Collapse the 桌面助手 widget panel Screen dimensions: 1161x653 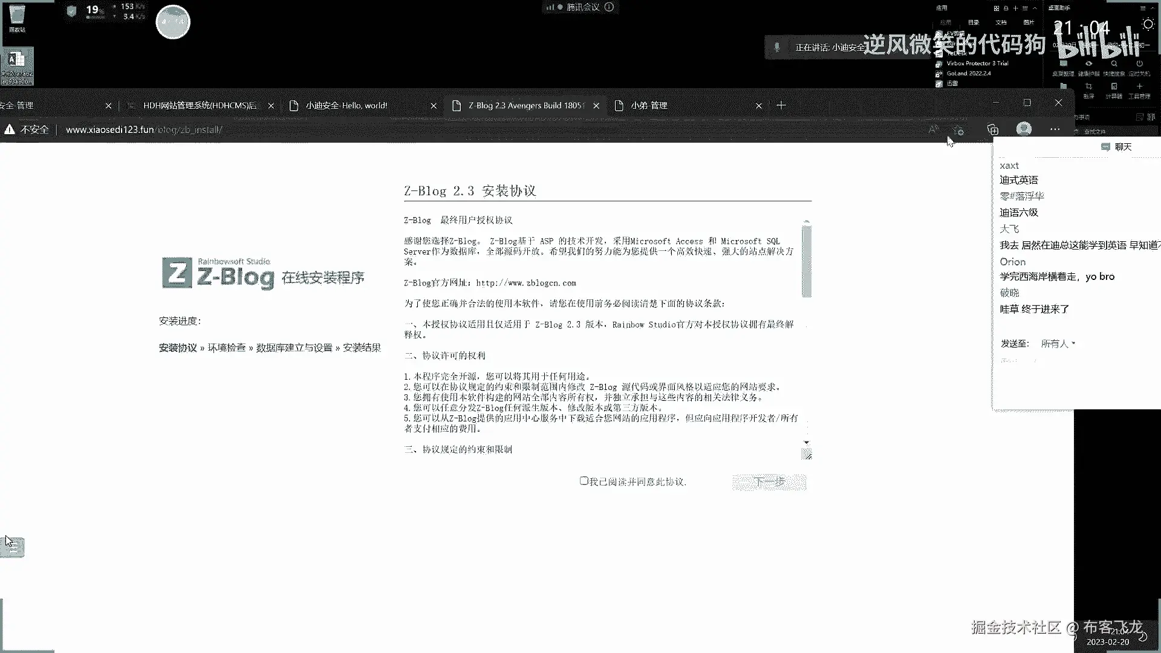[1153, 8]
